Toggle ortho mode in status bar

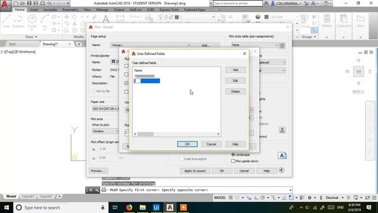(x=256, y=198)
